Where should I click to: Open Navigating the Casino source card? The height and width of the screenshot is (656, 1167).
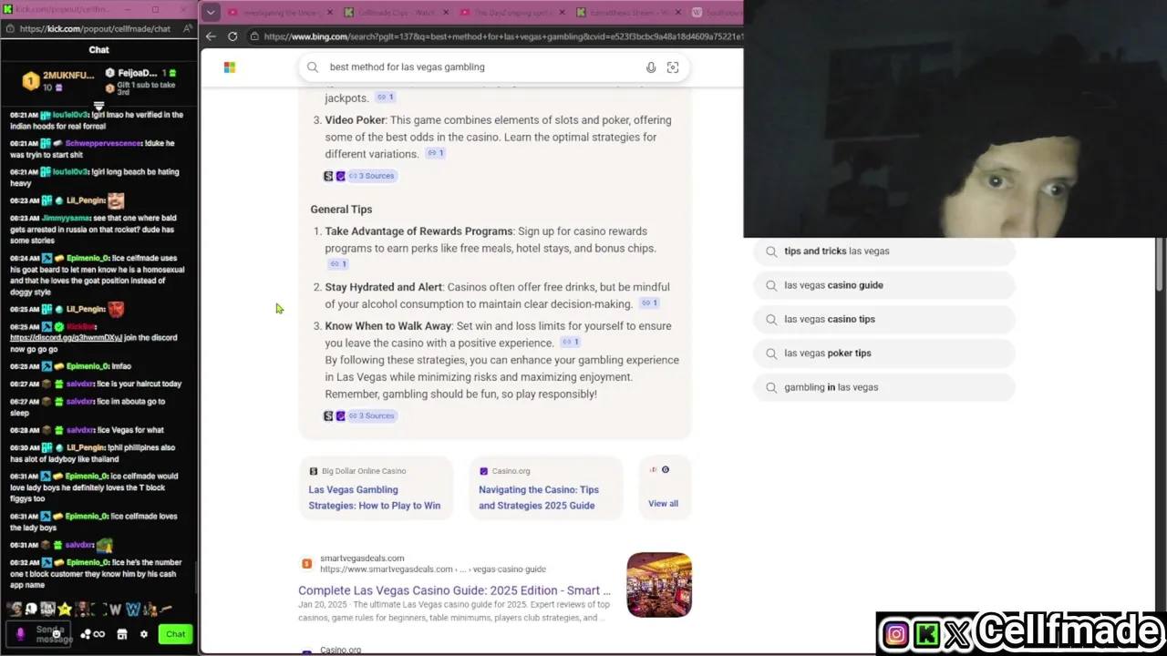pyautogui.click(x=545, y=489)
